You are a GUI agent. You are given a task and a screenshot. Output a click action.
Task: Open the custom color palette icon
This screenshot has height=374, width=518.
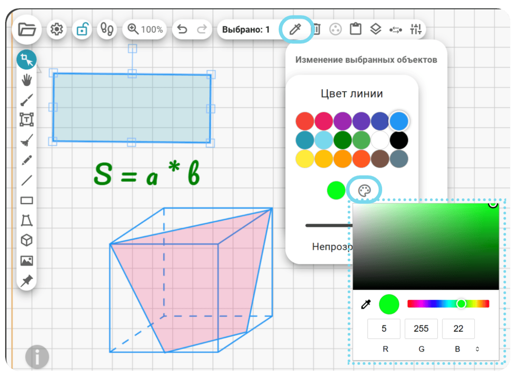(x=364, y=191)
